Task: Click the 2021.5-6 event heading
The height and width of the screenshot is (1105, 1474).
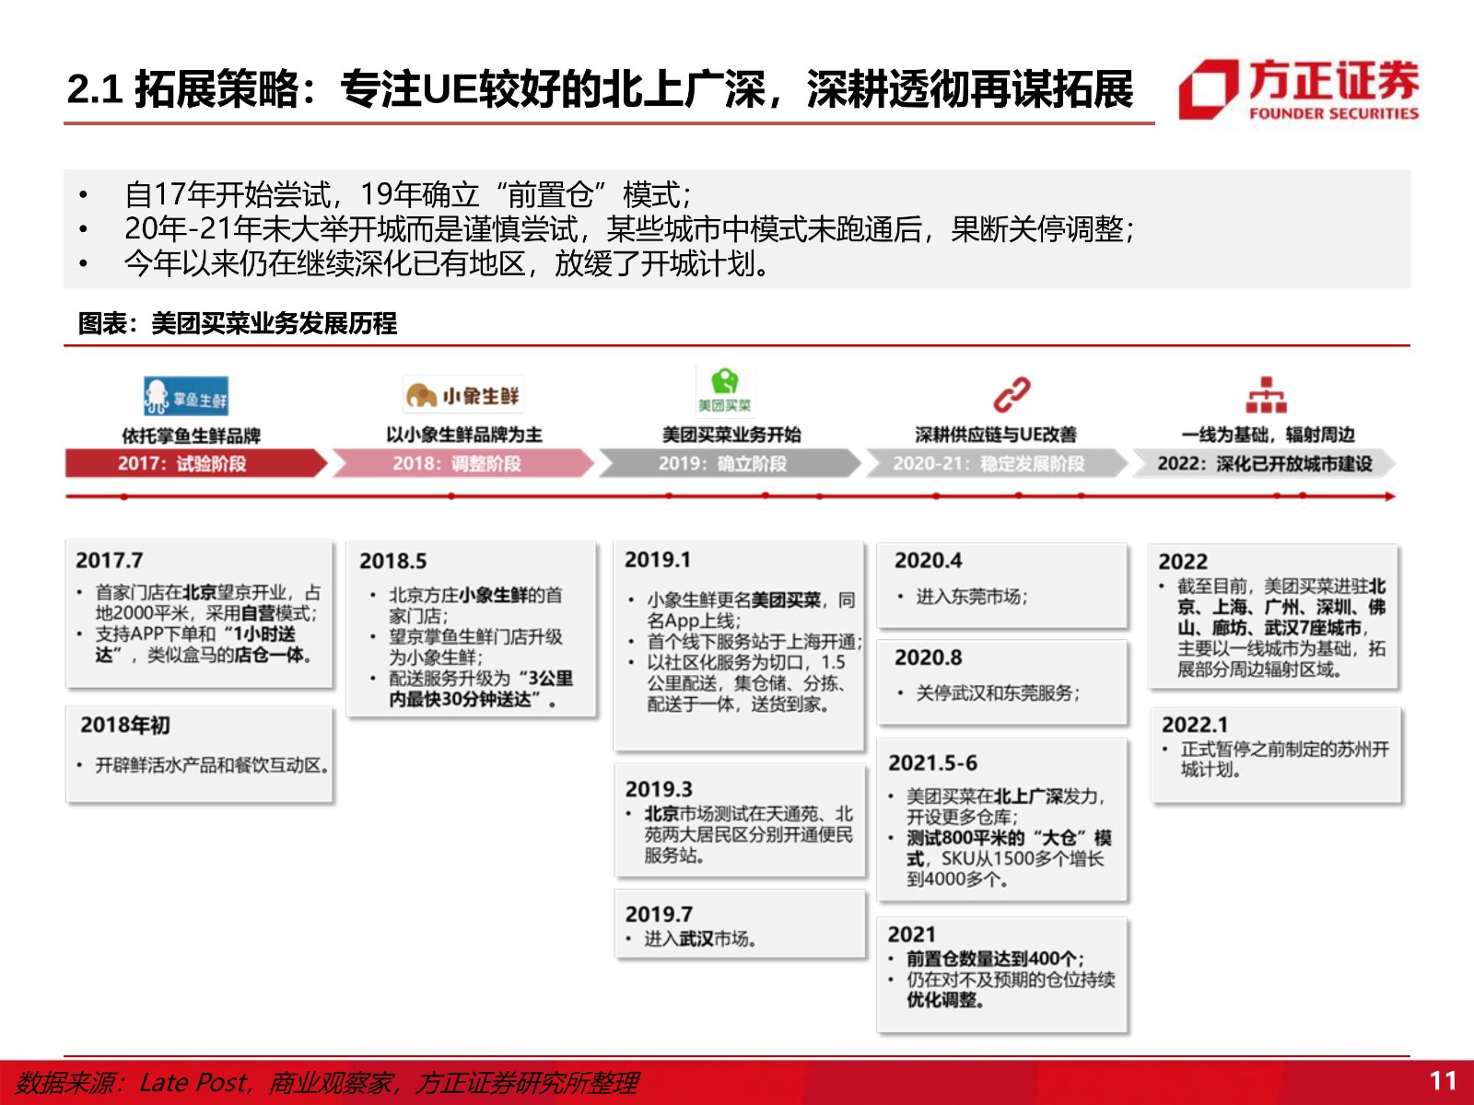Action: pyautogui.click(x=932, y=763)
